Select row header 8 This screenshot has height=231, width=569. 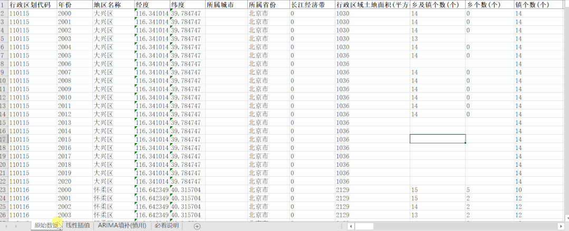click(4, 64)
